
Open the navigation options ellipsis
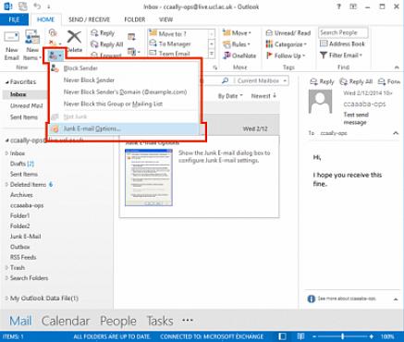click(188, 321)
